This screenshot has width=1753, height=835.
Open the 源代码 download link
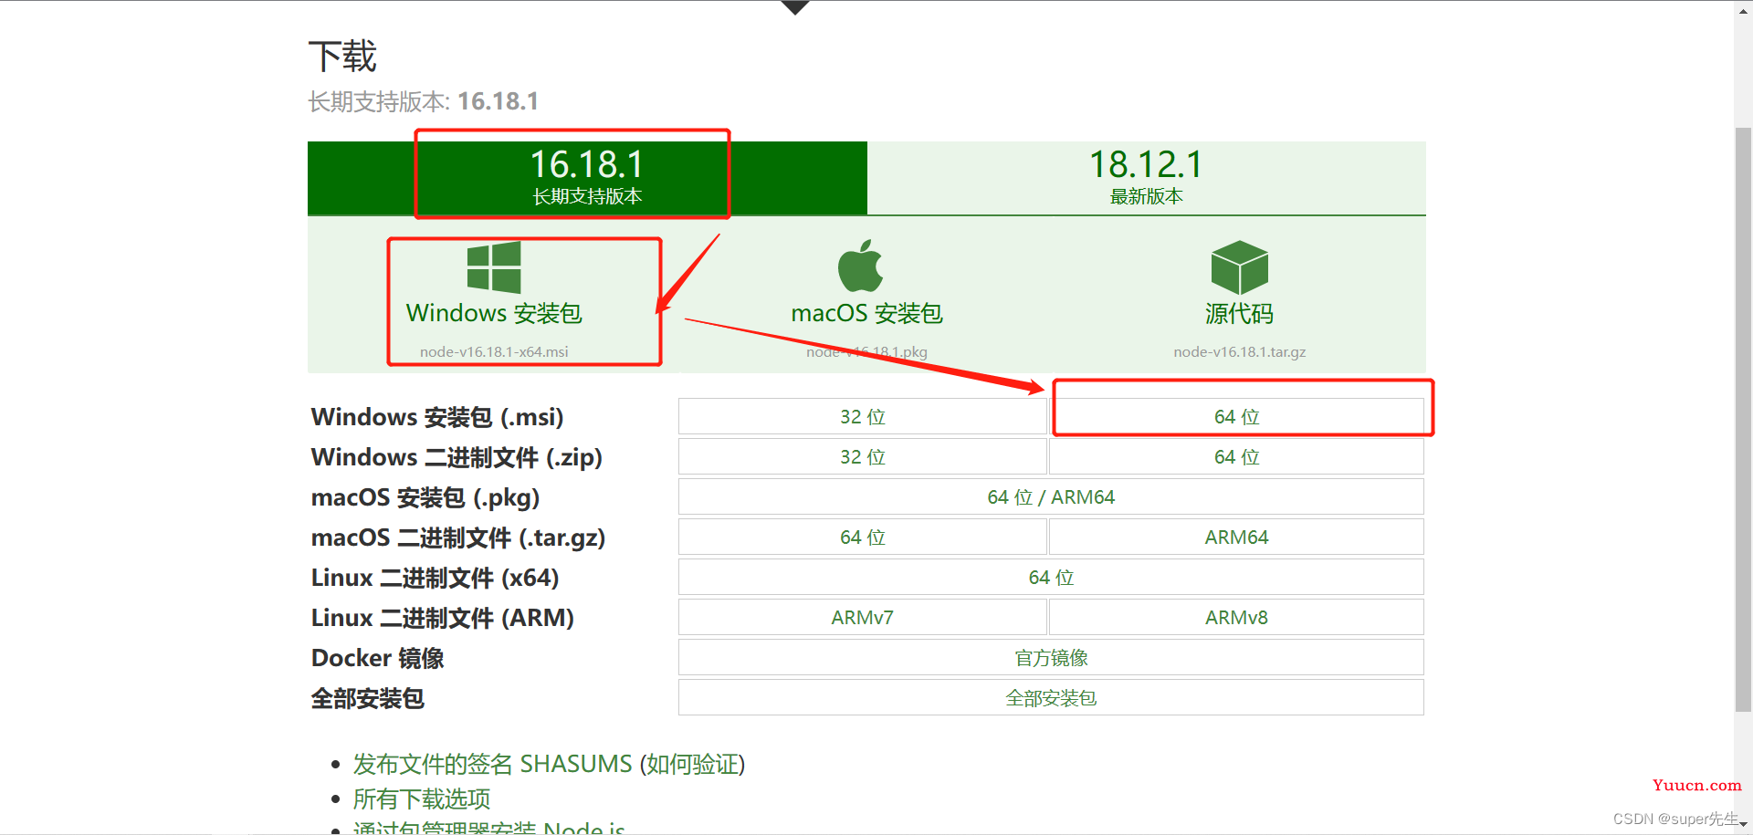point(1239,313)
